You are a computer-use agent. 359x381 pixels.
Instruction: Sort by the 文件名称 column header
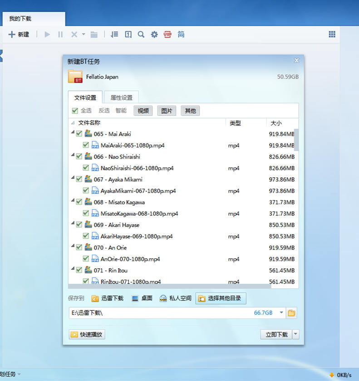coord(89,123)
